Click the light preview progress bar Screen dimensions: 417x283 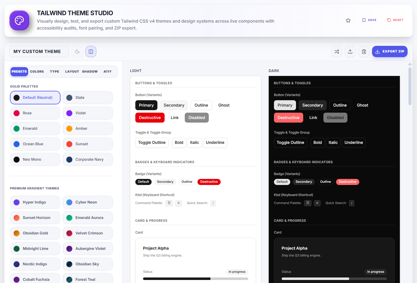pos(196,279)
